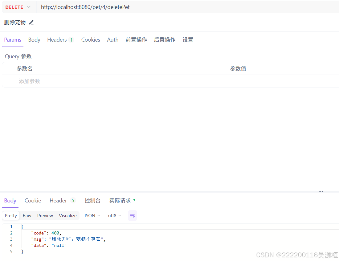Image resolution: width=339 pixels, height=261 pixels.
Task: View the 实际请求 actual request tab
Action: [x=120, y=200]
